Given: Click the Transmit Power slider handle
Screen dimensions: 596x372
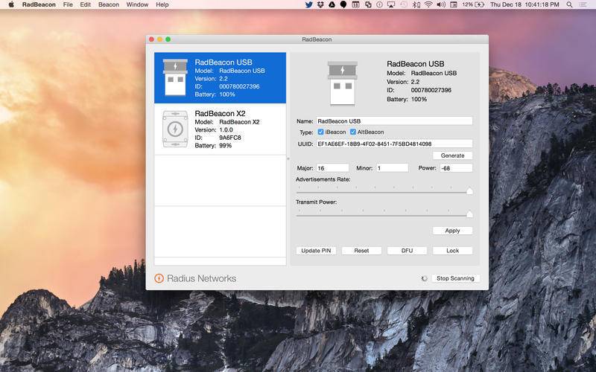Looking at the screenshot, I should coord(469,214).
